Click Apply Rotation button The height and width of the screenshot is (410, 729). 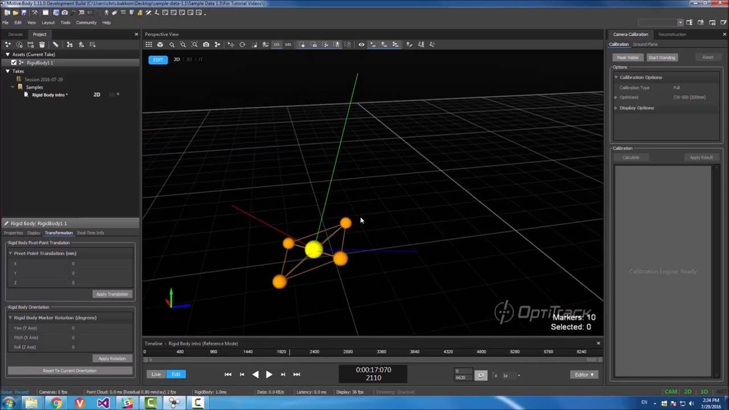click(x=112, y=359)
